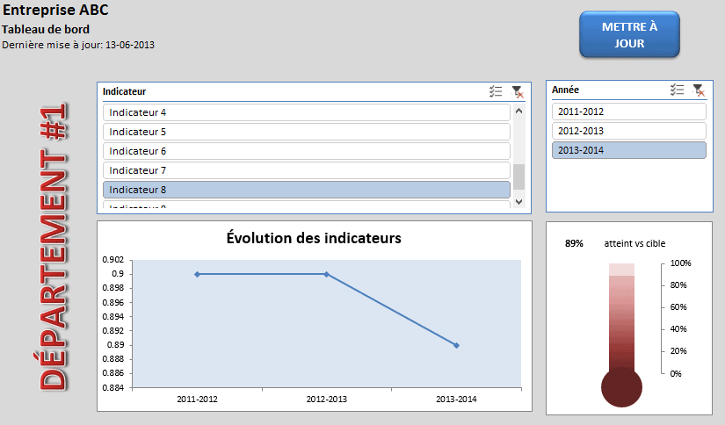Select Indicateur 5 in slicer
The image size is (725, 425).
click(306, 132)
